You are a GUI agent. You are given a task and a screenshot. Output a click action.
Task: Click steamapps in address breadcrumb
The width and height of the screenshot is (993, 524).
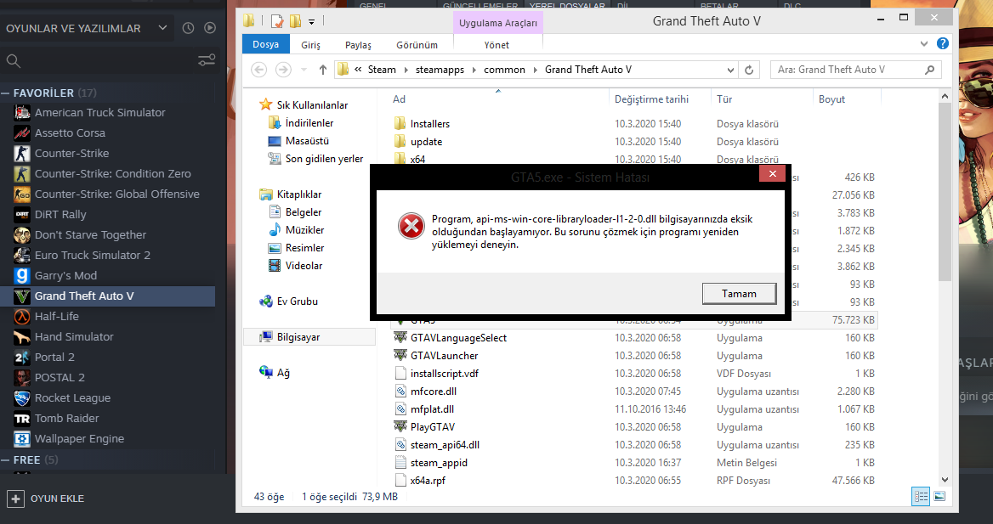[x=440, y=70]
